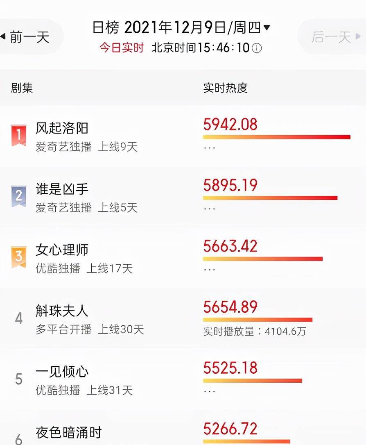Click the right arrow icon after 后一天
Image resolution: width=366 pixels, height=445 pixels.
click(358, 37)
